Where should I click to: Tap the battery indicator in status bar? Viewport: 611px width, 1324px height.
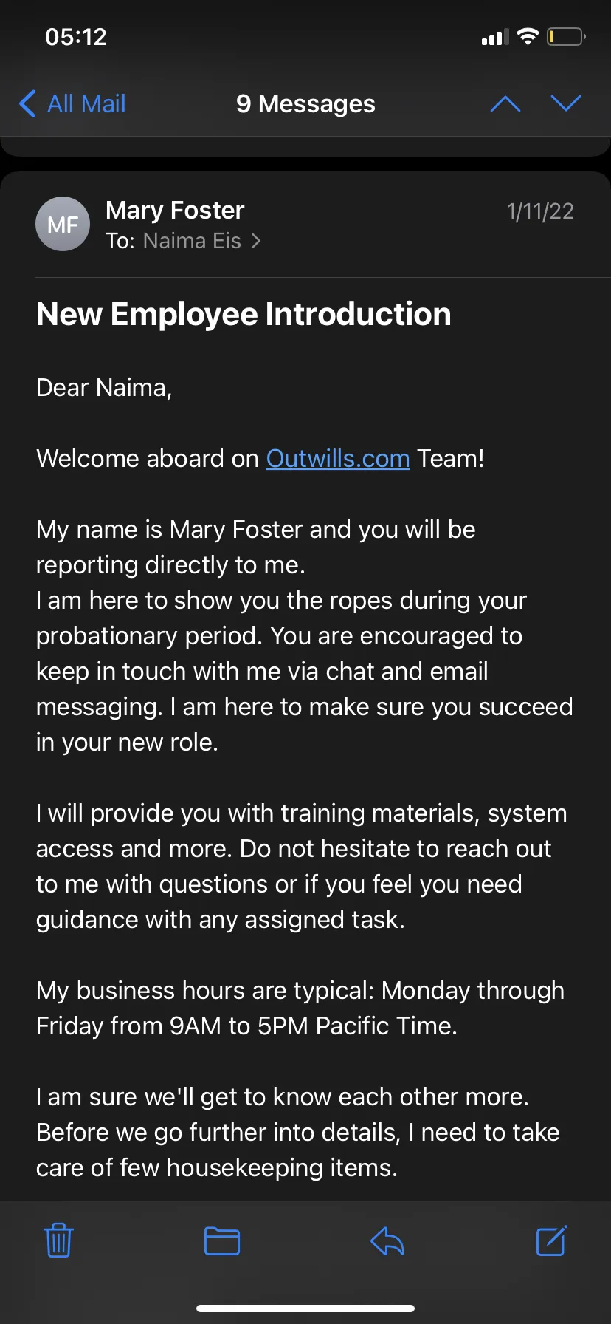click(x=566, y=36)
